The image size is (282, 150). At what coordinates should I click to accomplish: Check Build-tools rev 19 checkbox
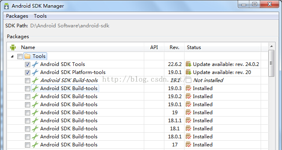pyautogui.click(x=27, y=113)
